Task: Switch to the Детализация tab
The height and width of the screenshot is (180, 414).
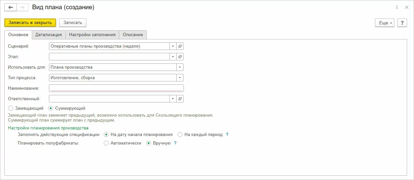Action: pyautogui.click(x=49, y=34)
